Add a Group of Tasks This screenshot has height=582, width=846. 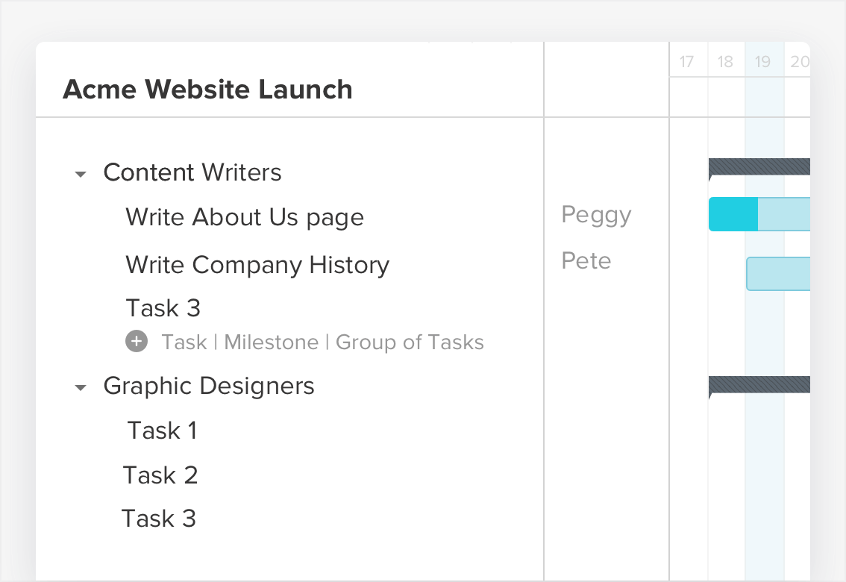pos(410,342)
